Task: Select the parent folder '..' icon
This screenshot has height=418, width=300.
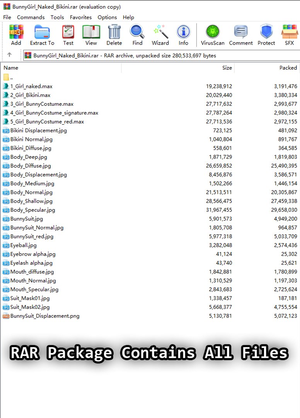Action: 6,77
